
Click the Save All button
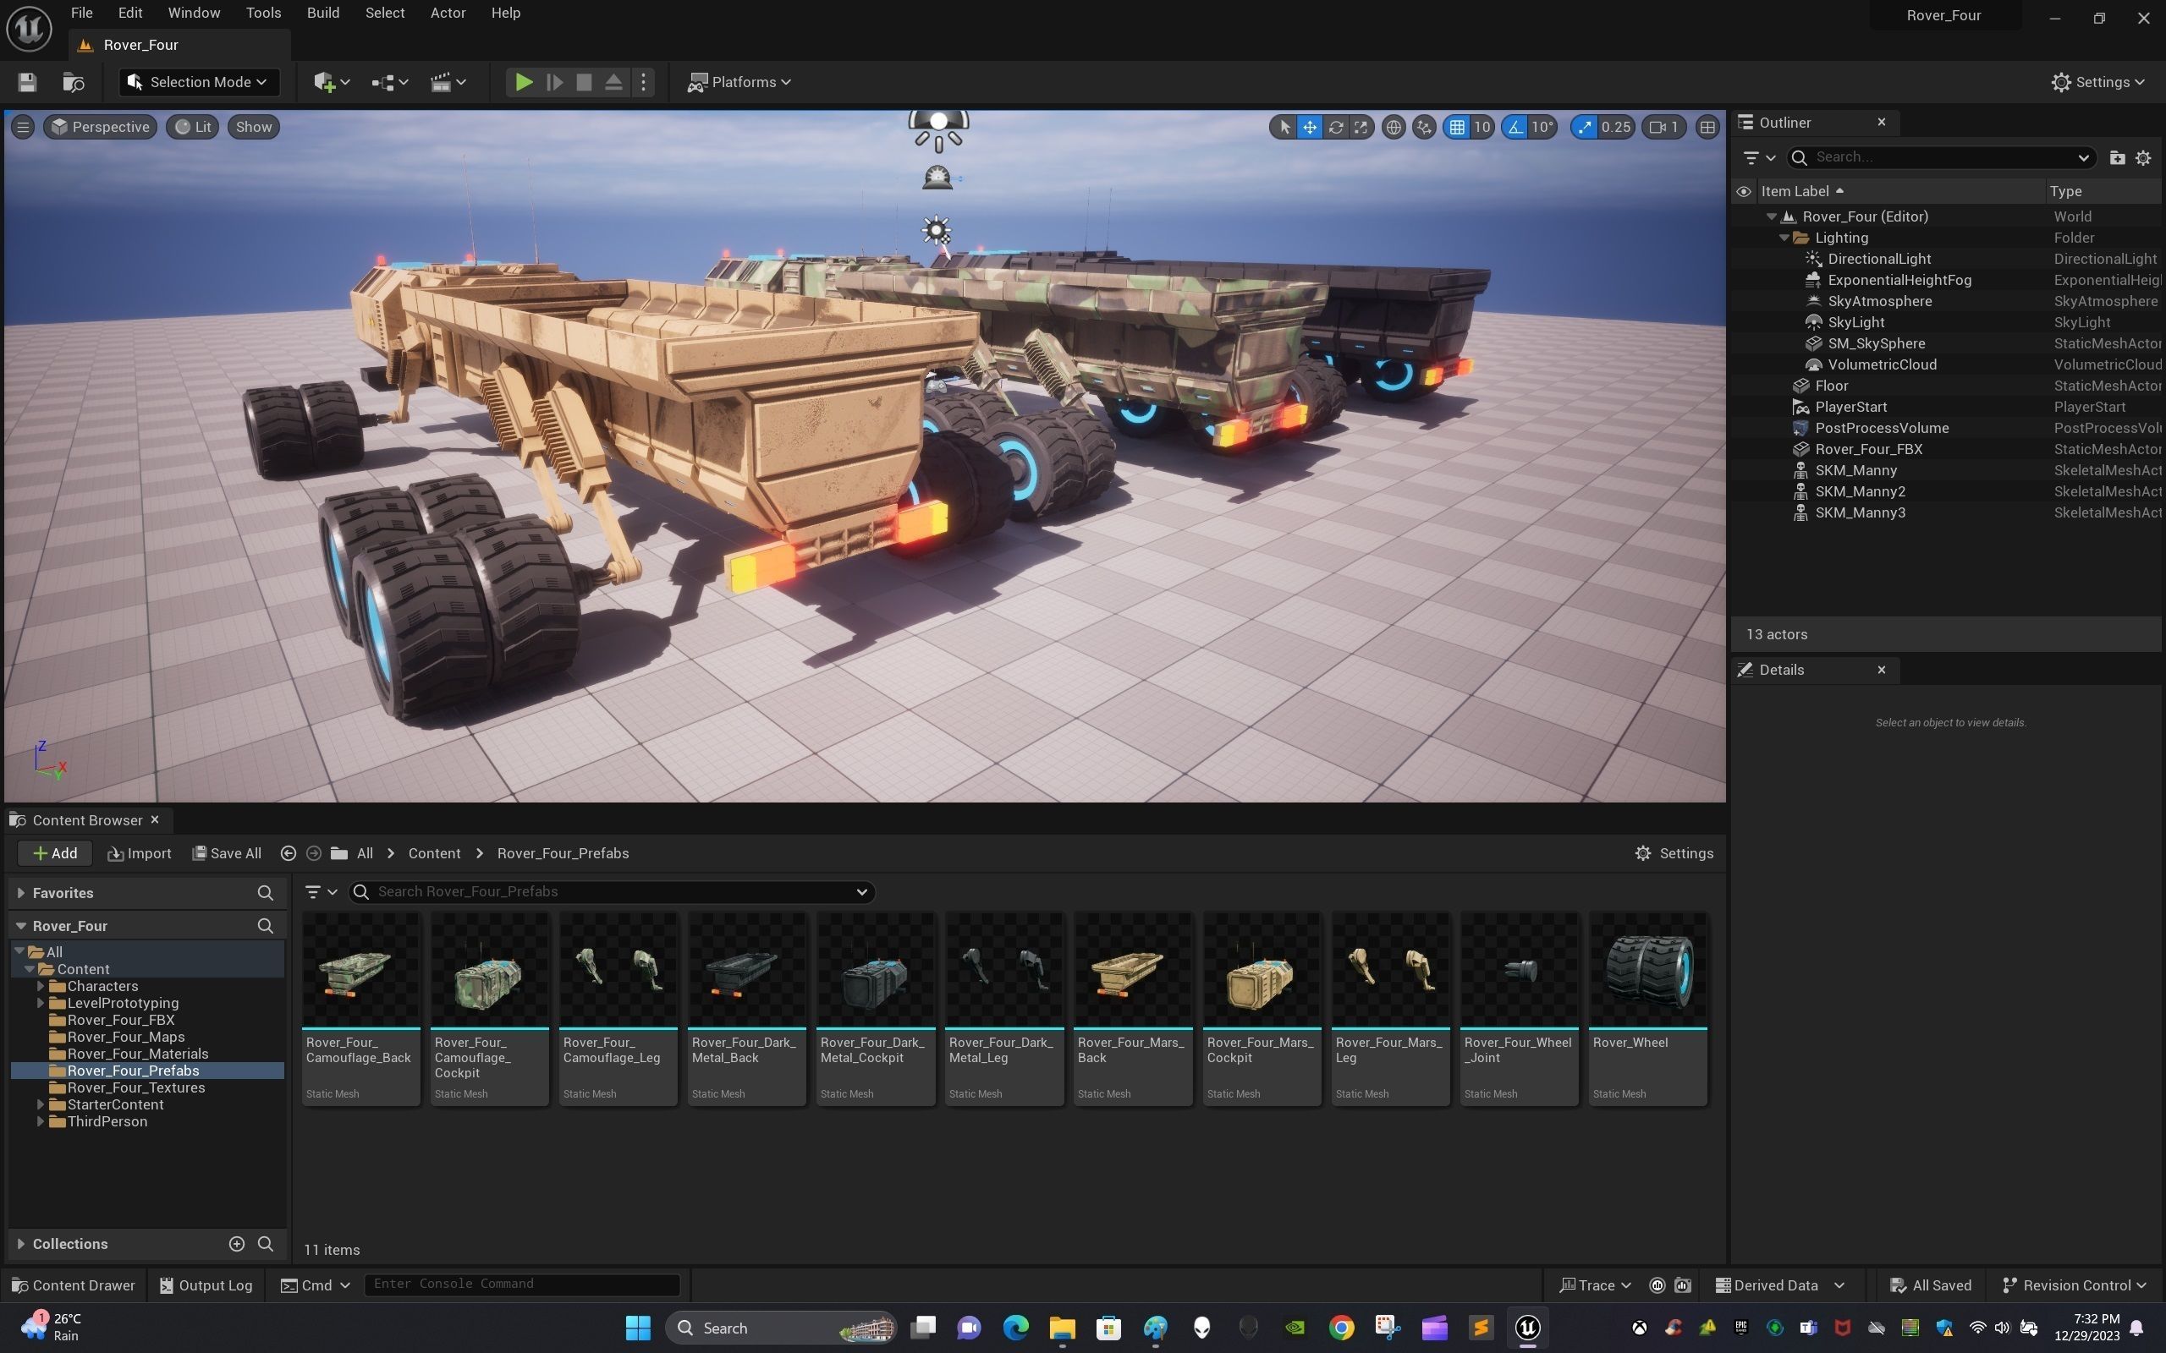228,854
